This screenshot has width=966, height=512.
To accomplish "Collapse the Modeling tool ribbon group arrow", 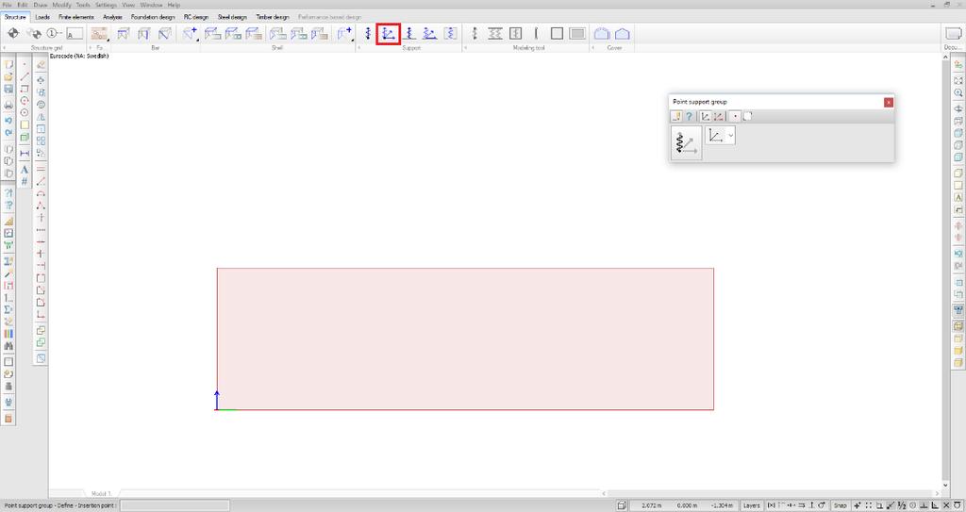I will pos(466,47).
